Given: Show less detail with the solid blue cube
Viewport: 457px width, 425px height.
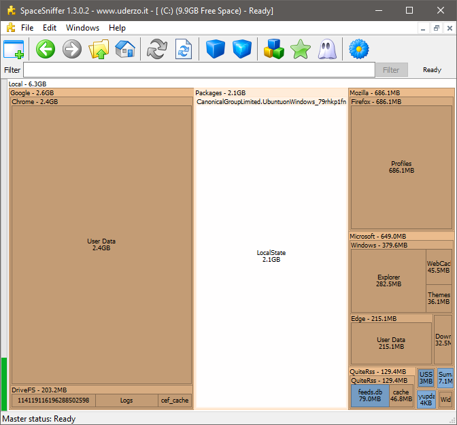Looking at the screenshot, I should 216,49.
